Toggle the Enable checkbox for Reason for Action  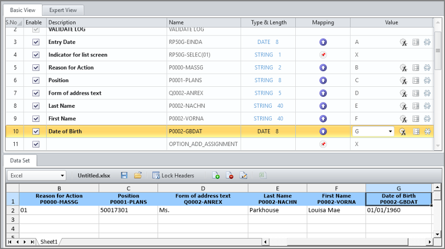(x=36, y=67)
